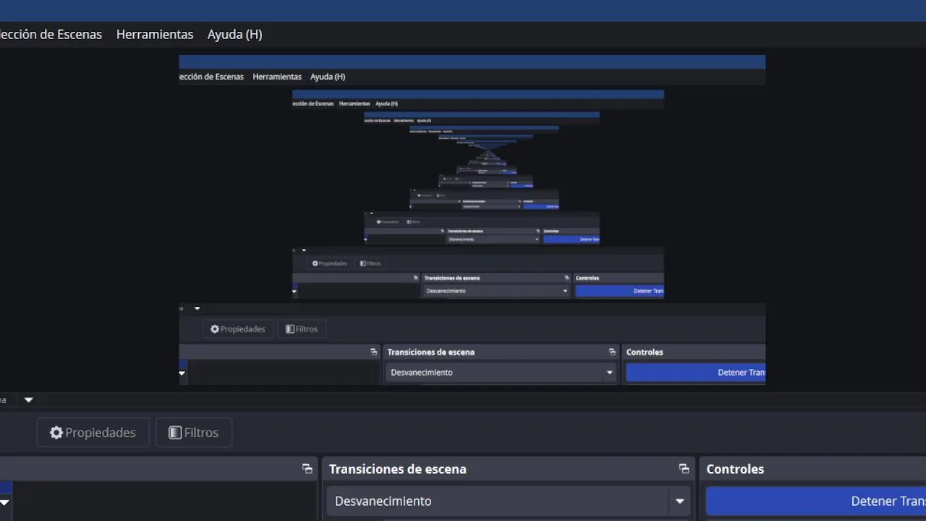Undock the panel left of Transiciones
The image size is (926, 521).
[307, 469]
